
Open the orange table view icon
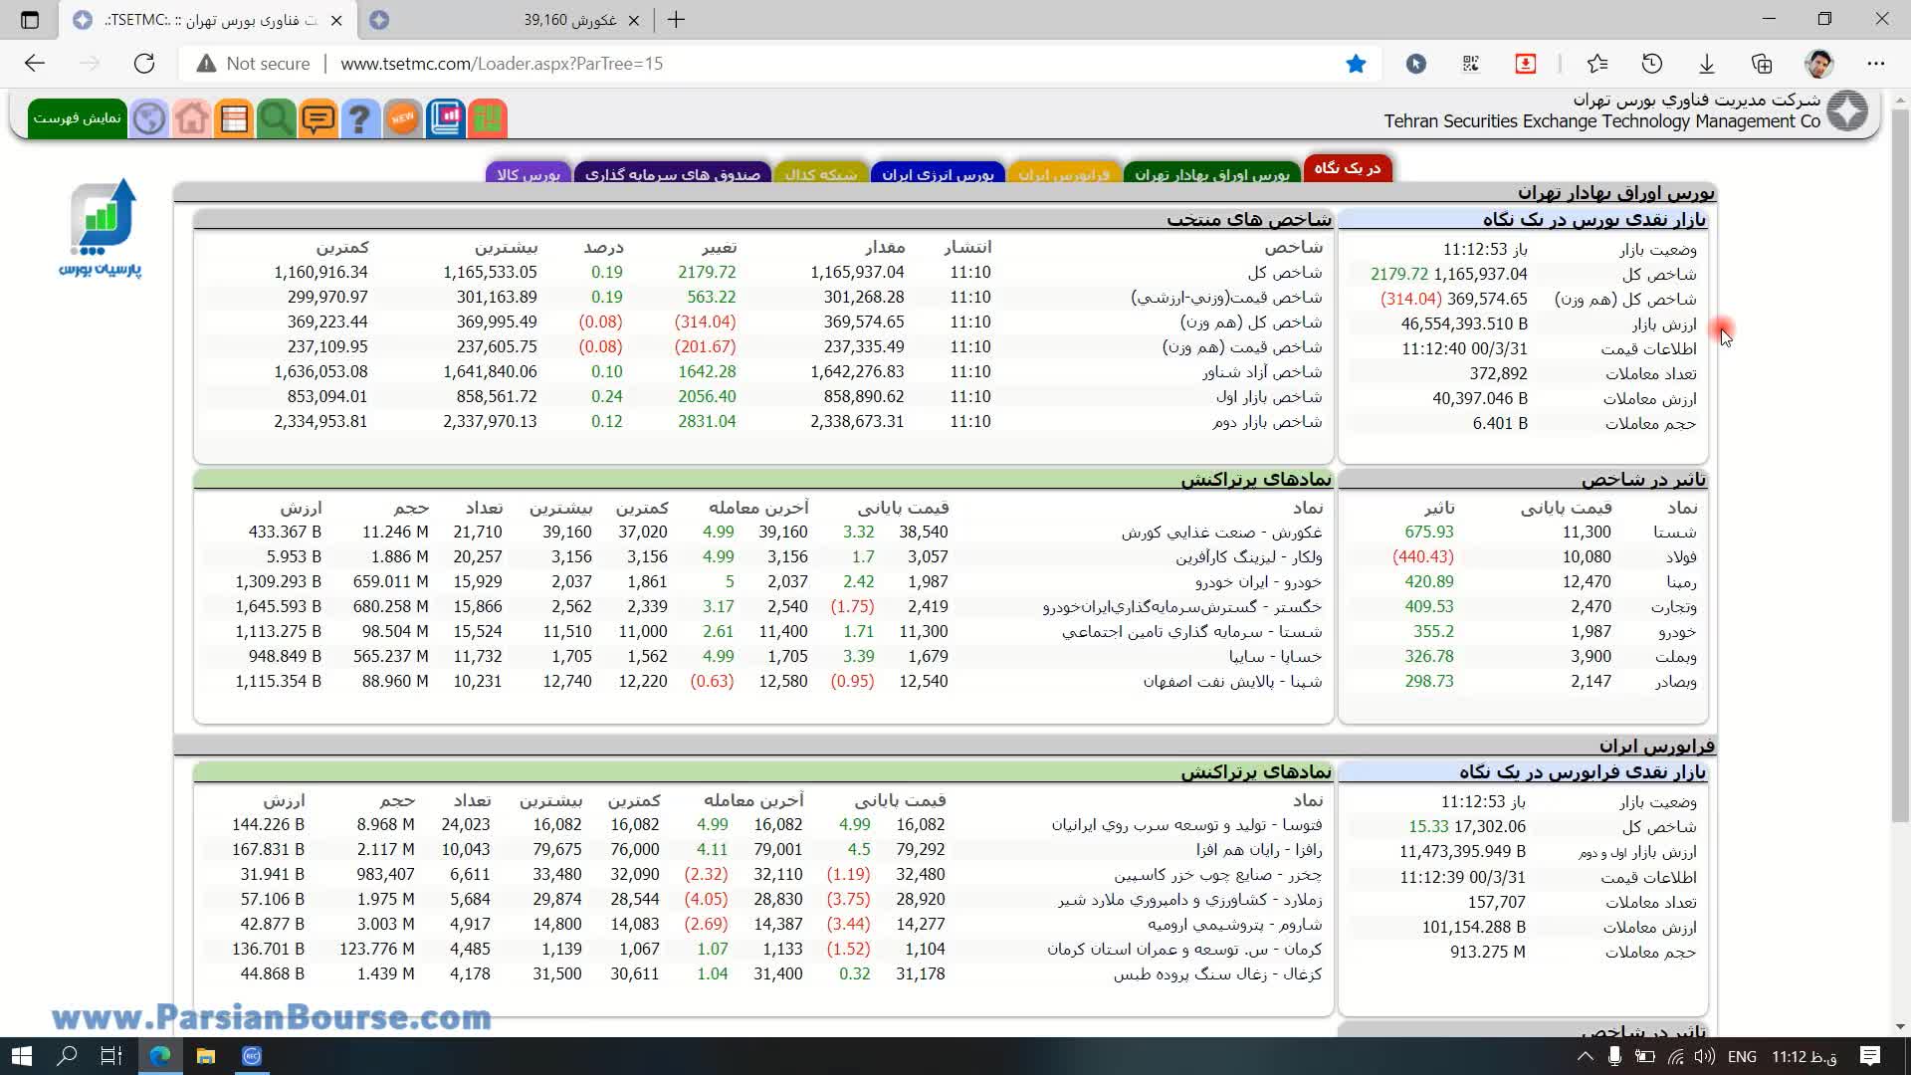click(x=234, y=118)
